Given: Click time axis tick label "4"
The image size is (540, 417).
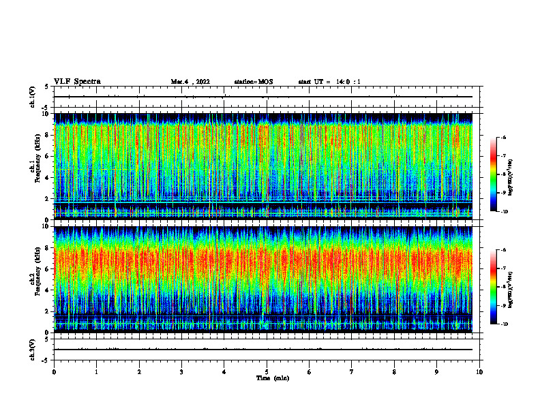Looking at the screenshot, I should (x=224, y=372).
